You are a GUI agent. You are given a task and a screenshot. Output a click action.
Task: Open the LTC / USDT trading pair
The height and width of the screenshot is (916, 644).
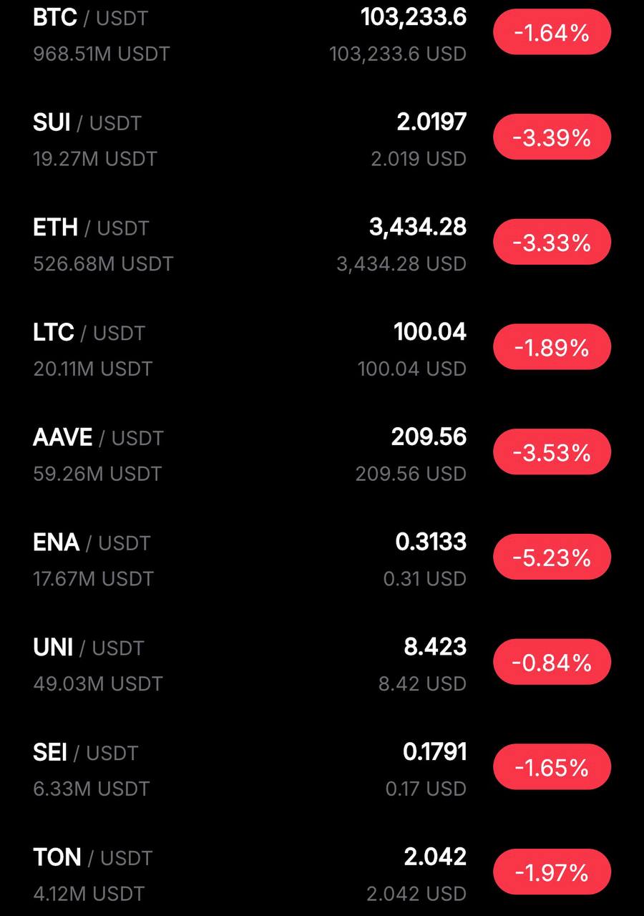point(89,333)
